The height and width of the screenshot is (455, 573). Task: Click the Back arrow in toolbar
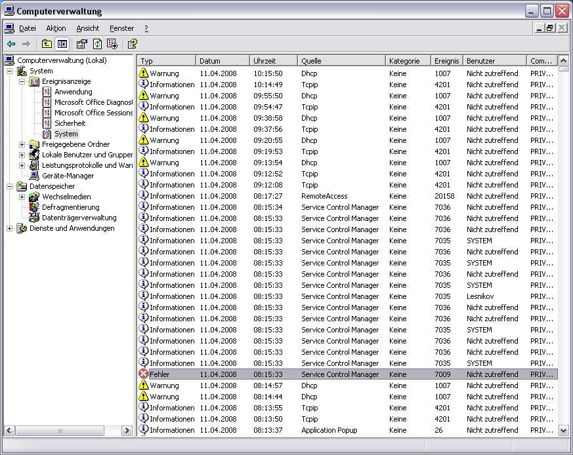(x=11, y=44)
